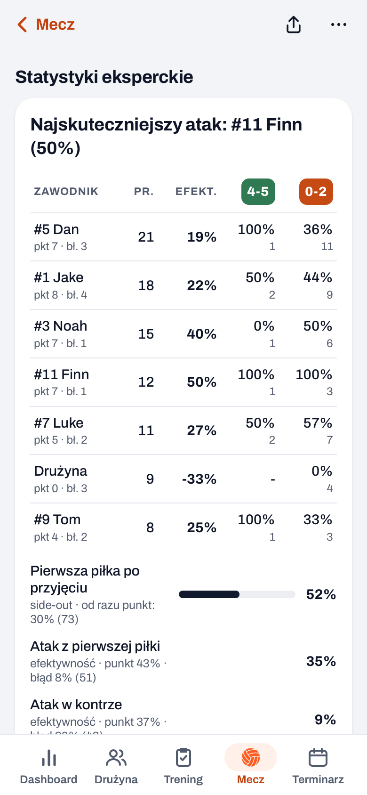Click the 52% side-out progress bar

click(237, 594)
